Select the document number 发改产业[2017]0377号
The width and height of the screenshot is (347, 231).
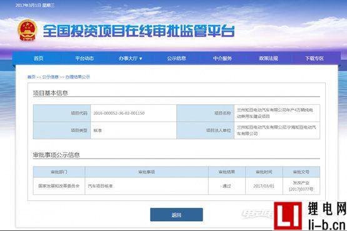click(x=301, y=186)
